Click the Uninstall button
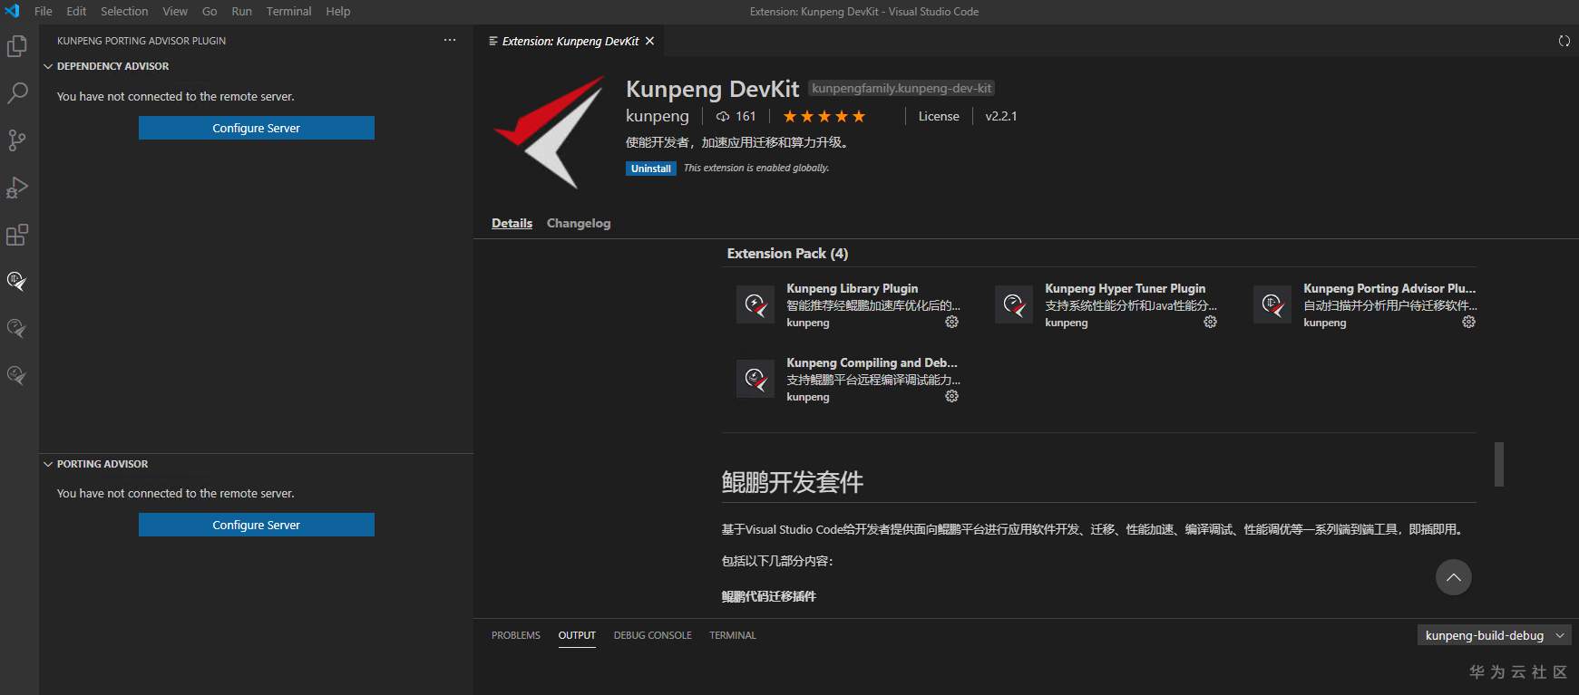The width and height of the screenshot is (1579, 695). (651, 169)
